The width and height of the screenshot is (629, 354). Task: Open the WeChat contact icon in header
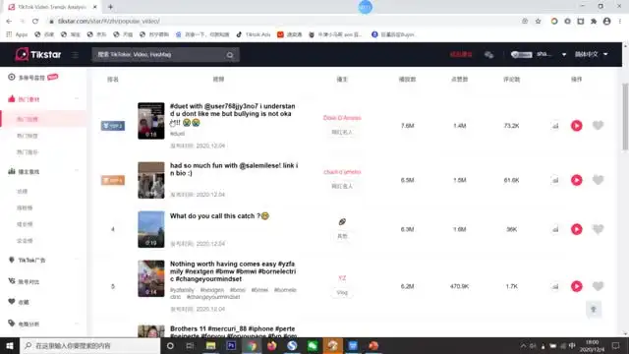[488, 55]
